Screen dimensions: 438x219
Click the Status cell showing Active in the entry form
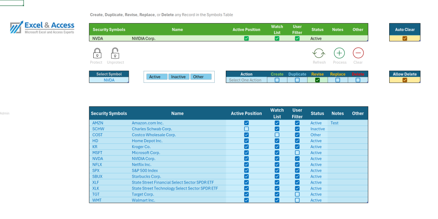point(317,38)
